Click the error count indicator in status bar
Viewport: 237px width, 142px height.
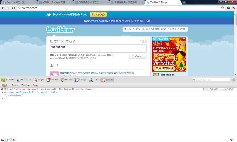coord(232,140)
